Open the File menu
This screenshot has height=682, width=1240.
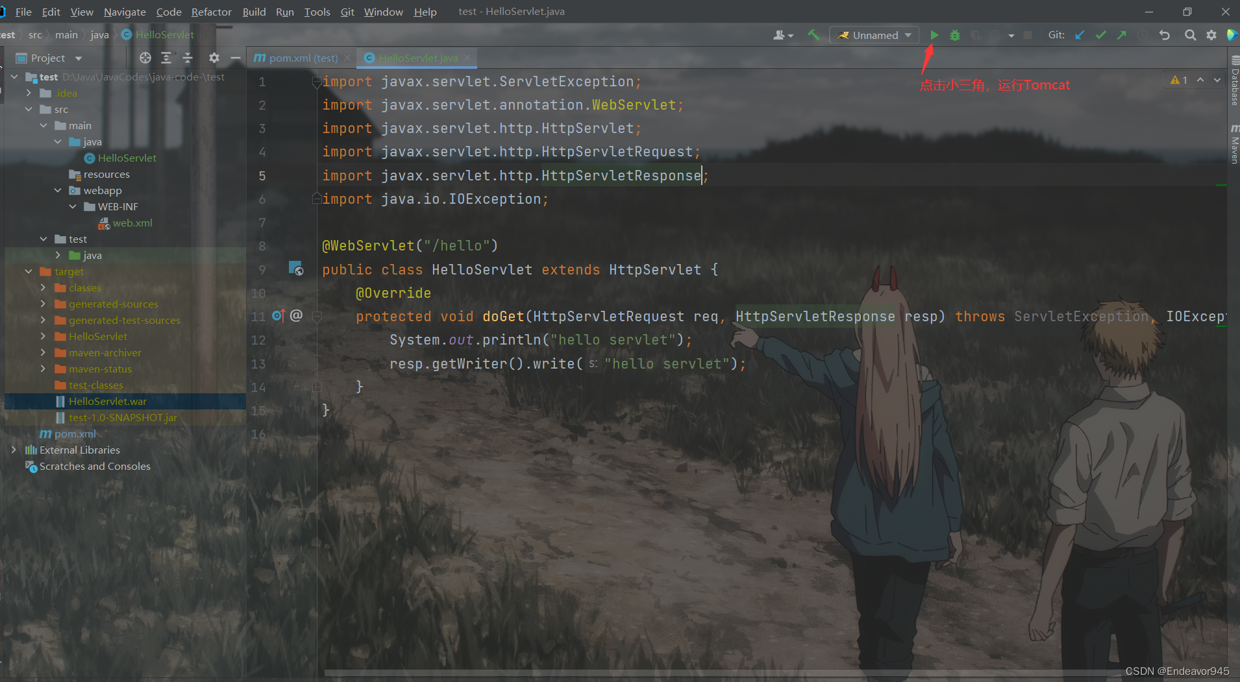(23, 12)
